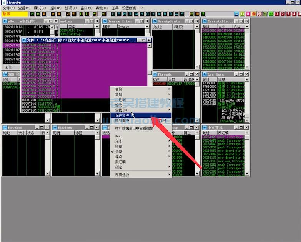Choose 反汇编 from the context menu

point(120,162)
